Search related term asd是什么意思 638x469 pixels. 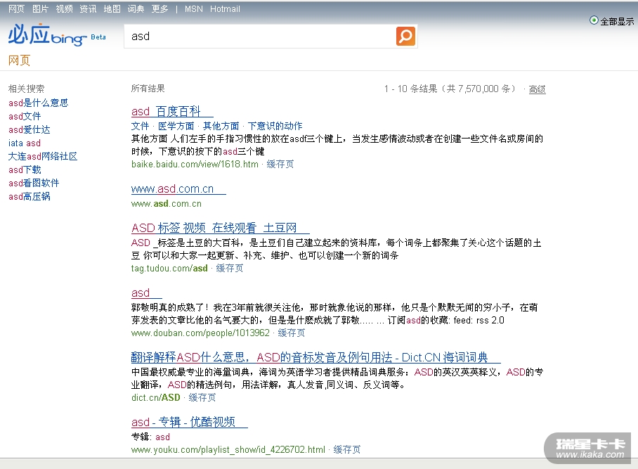(x=38, y=103)
